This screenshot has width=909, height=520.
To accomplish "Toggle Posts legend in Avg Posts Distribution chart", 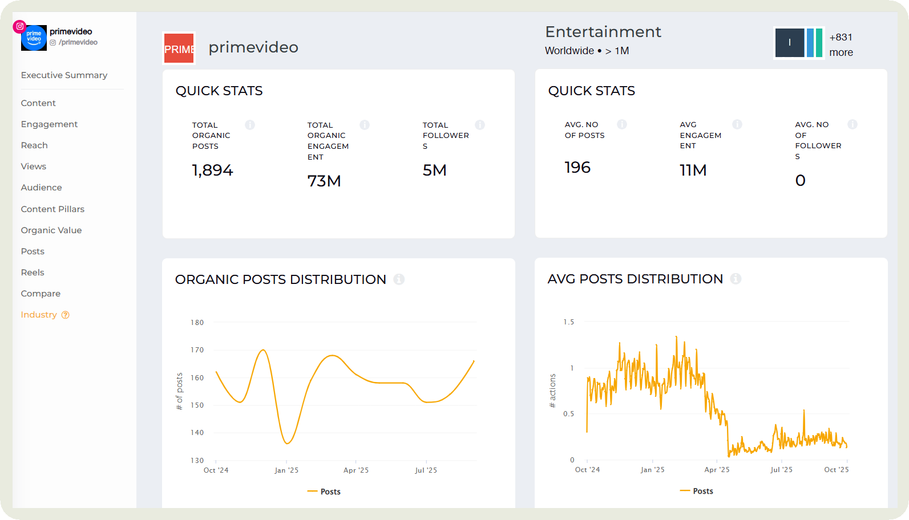I will (697, 491).
